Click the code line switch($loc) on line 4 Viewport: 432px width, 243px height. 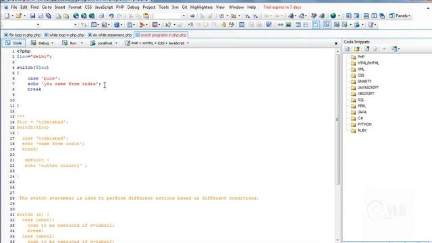pyautogui.click(x=33, y=67)
